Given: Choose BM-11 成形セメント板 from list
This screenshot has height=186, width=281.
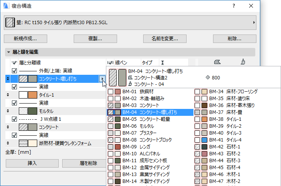Looking at the screenshot, I should 150,161.
